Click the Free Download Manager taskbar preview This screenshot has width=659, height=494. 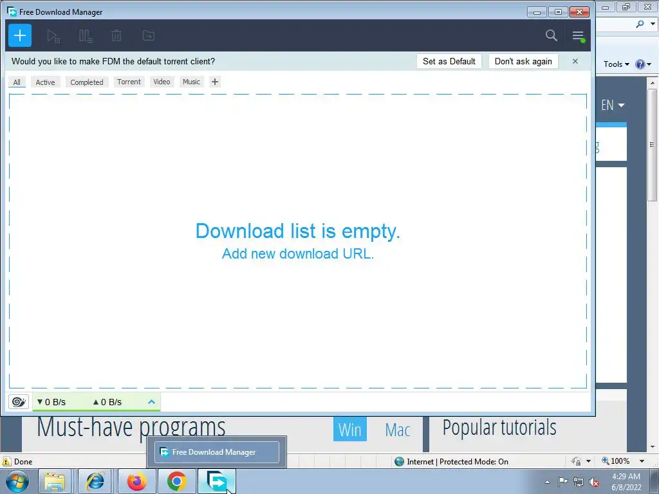[217, 452]
